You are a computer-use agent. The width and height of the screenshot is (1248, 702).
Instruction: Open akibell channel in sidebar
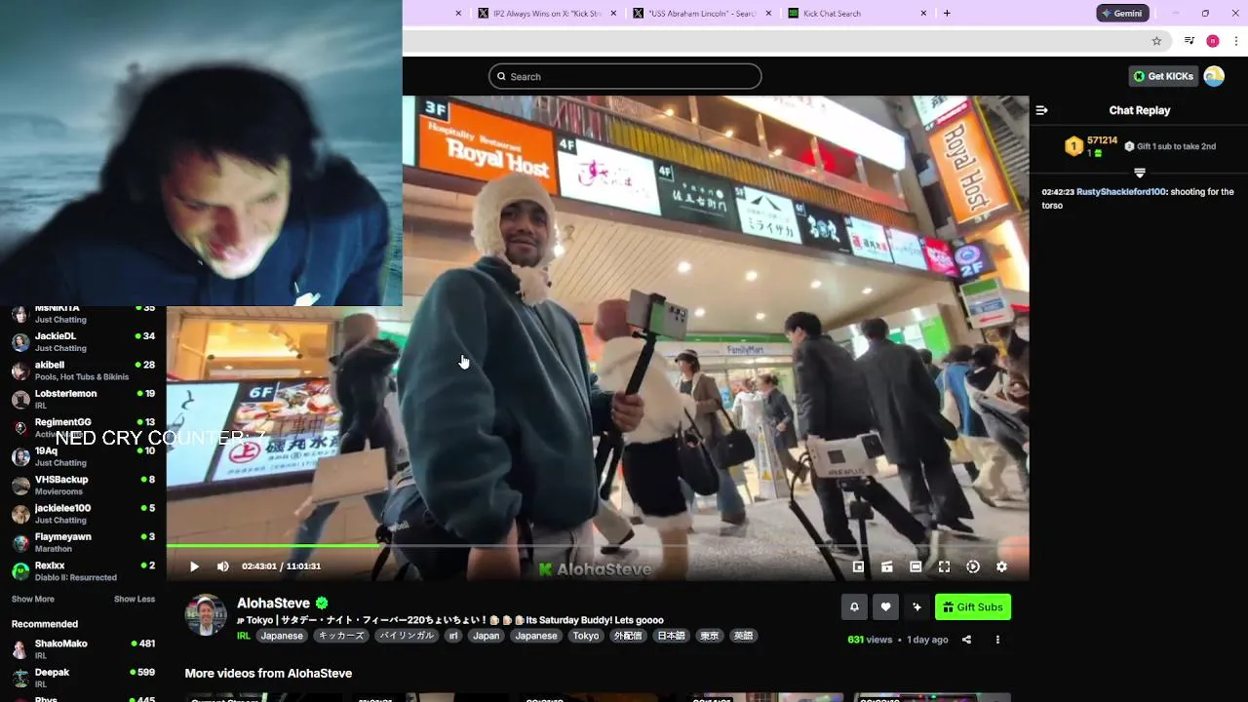[83, 370]
